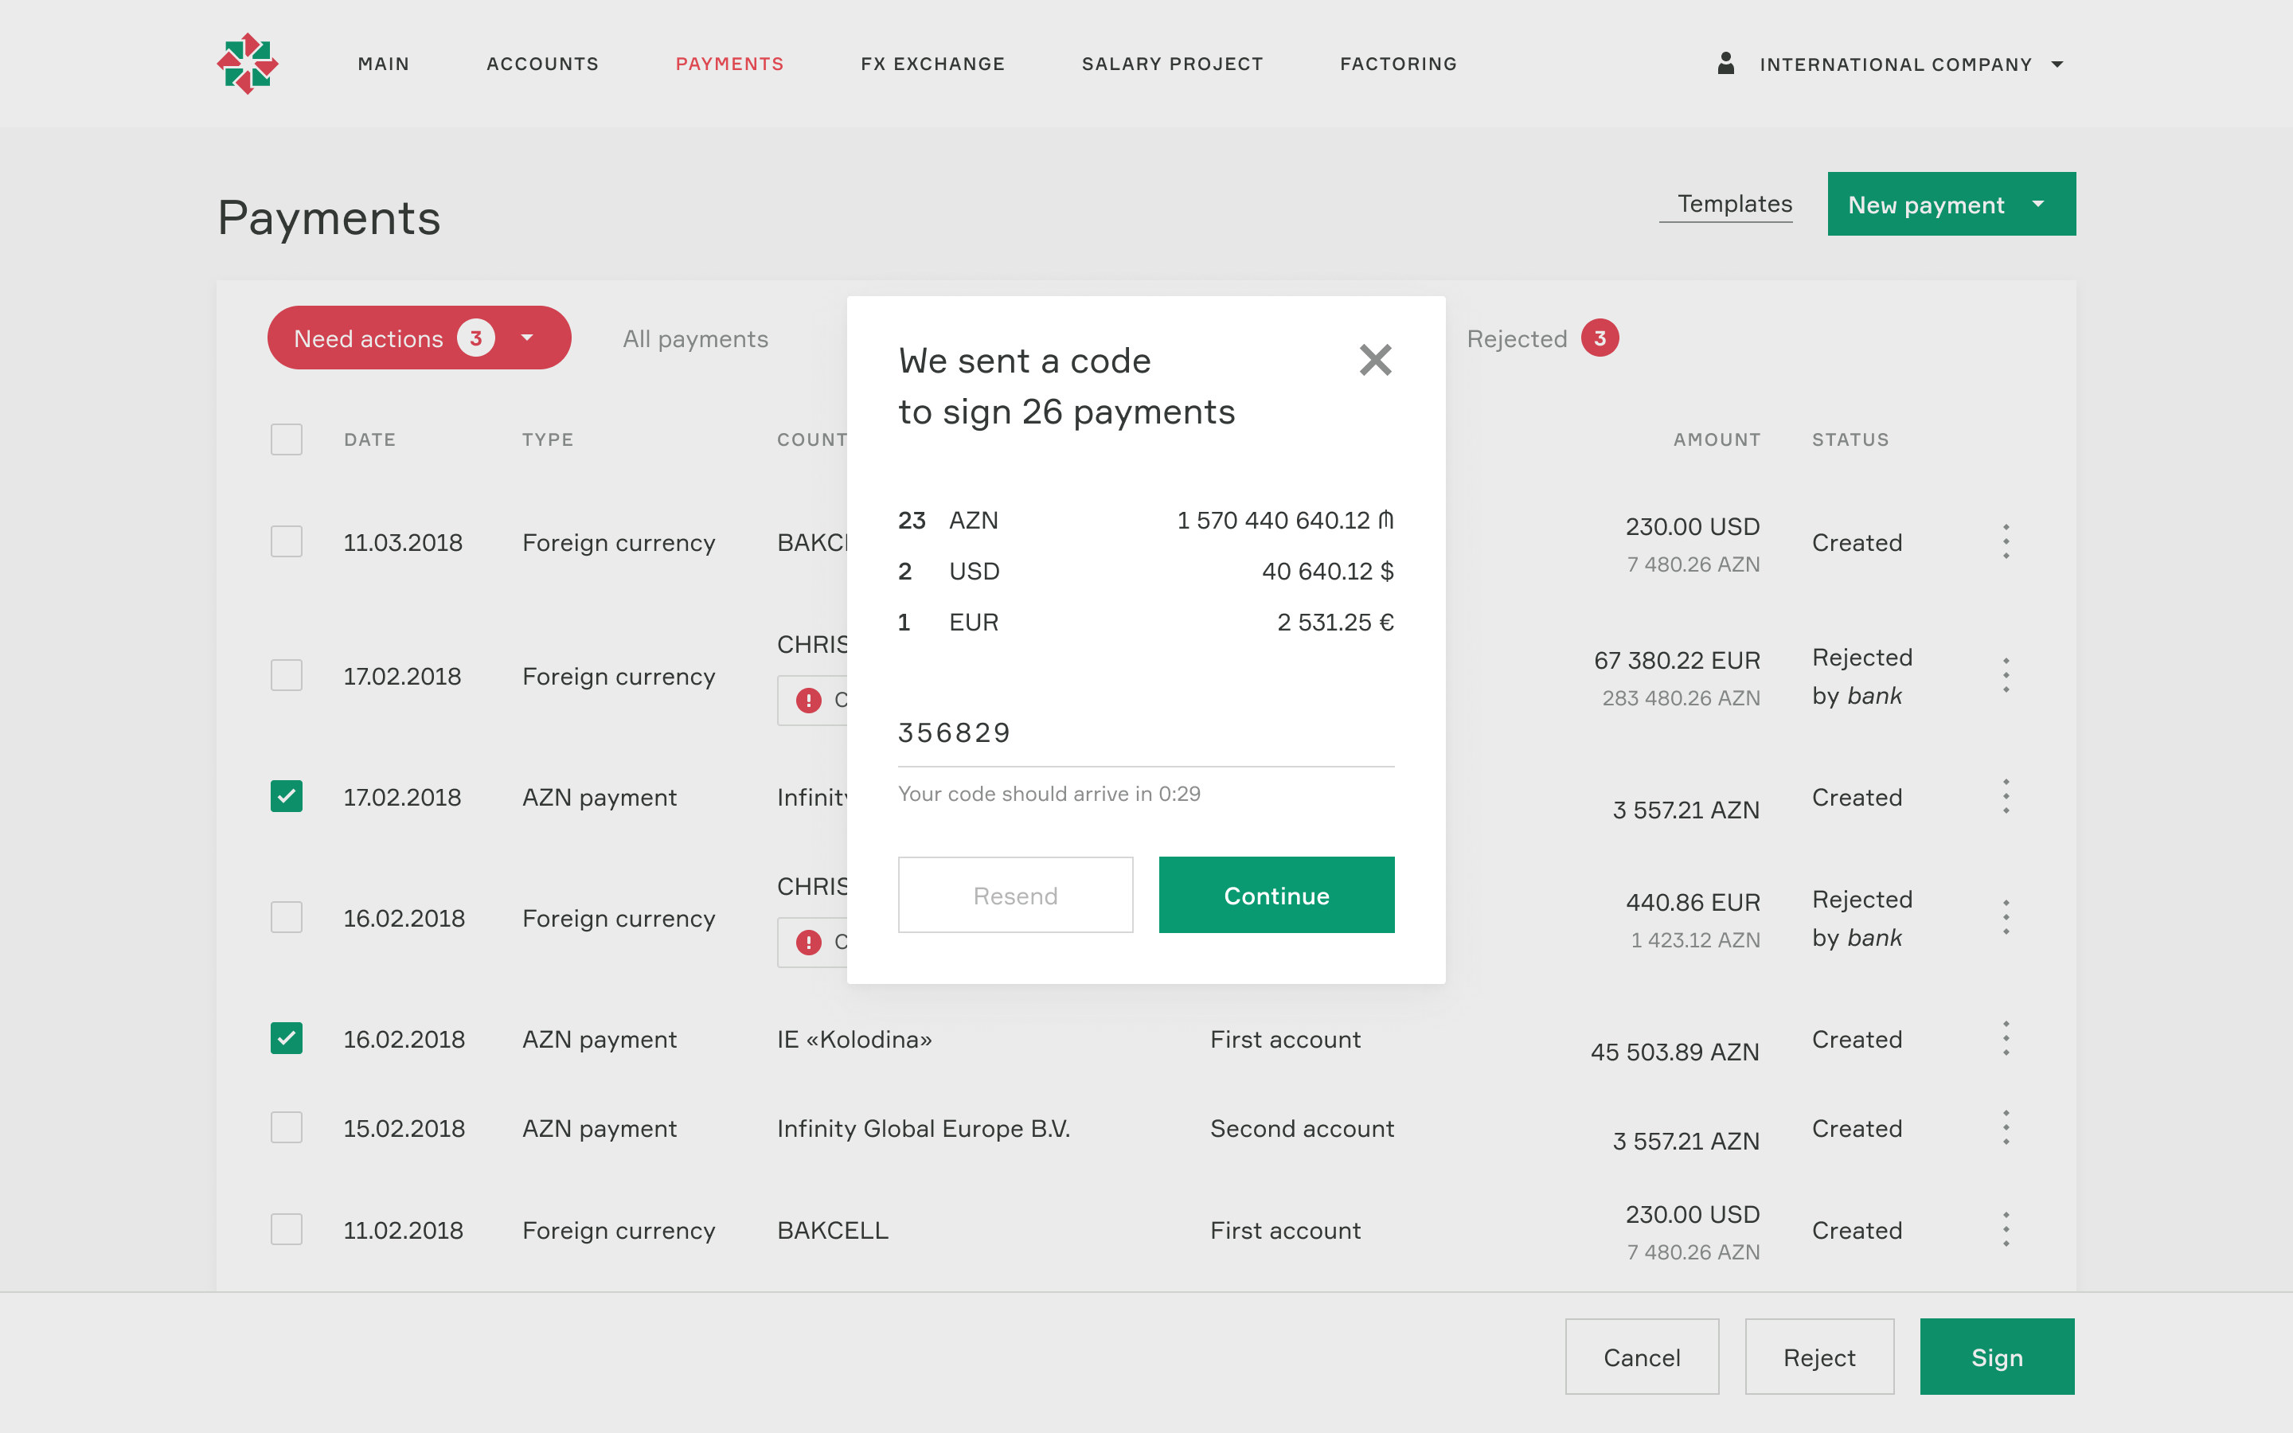Viewport: 2293px width, 1433px height.
Task: Open the FX Exchange nav item
Action: tap(932, 64)
